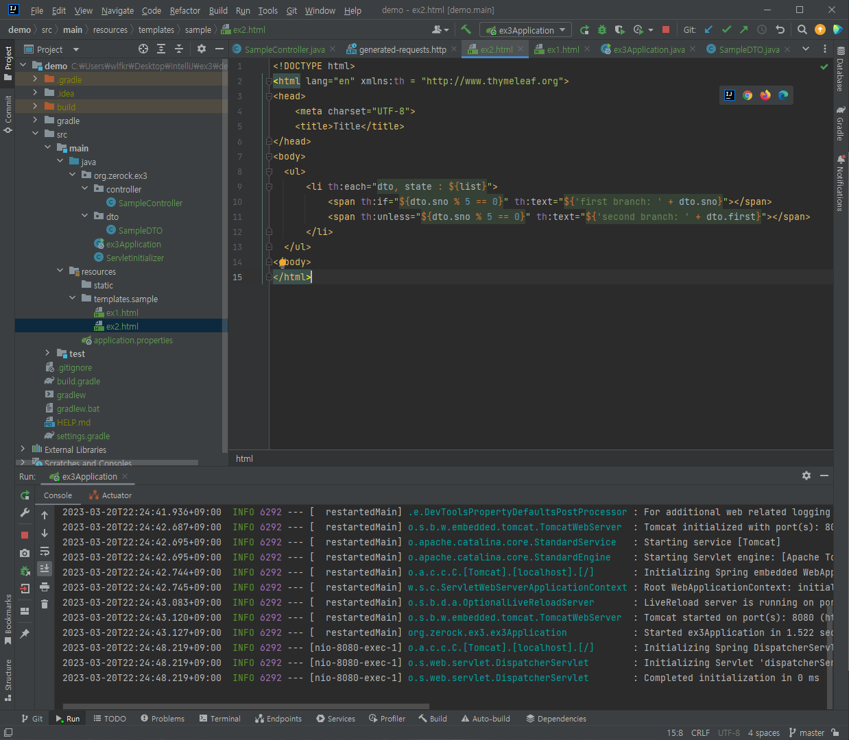This screenshot has height=740, width=849.
Task: Open the Refactor menu
Action: point(185,10)
